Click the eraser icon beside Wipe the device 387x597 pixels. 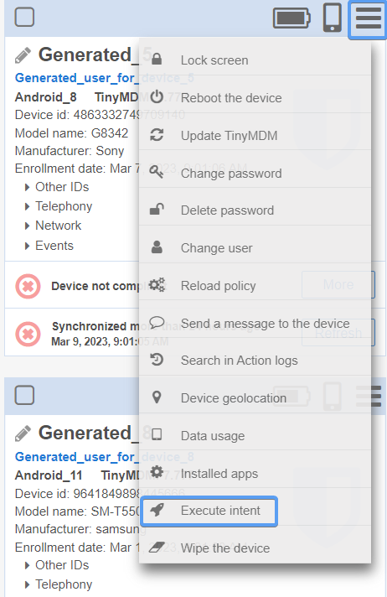(x=157, y=548)
